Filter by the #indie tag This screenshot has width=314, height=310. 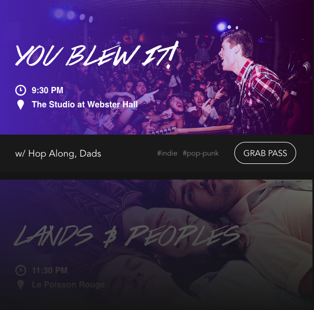[x=167, y=153]
